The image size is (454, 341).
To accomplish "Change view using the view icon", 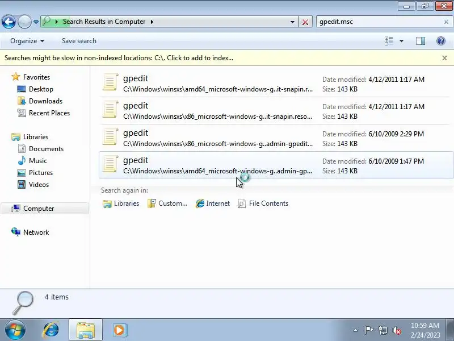I will (389, 41).
